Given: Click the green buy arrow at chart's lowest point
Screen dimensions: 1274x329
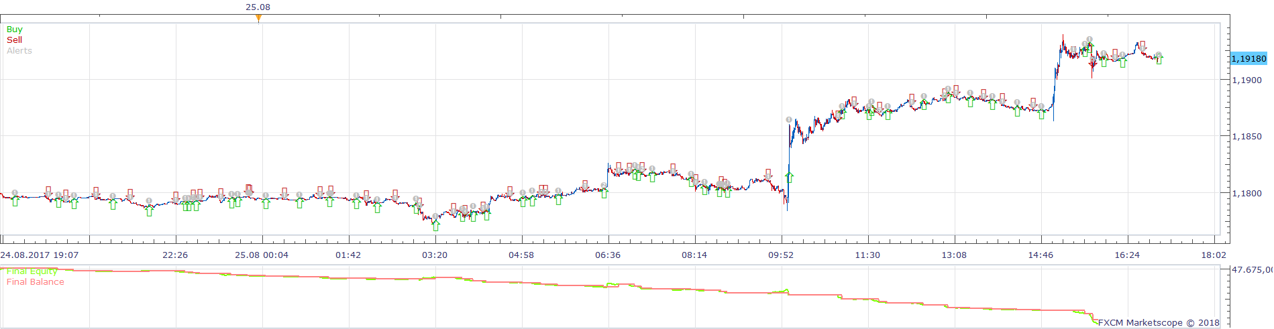Looking at the screenshot, I should [436, 226].
